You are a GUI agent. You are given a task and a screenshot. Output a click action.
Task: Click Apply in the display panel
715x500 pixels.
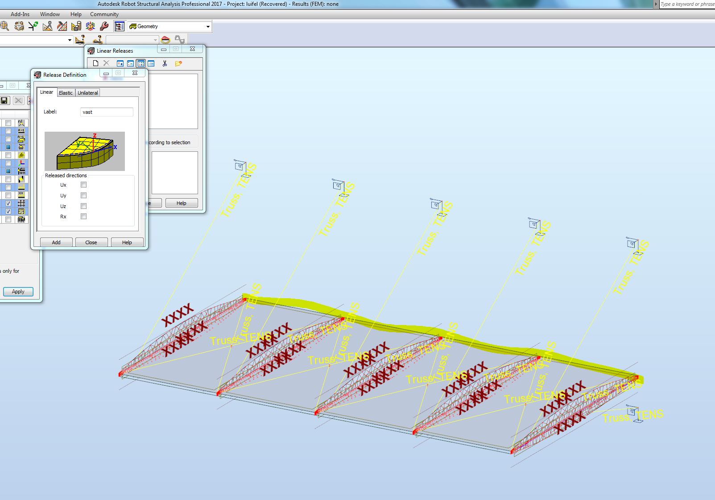coord(18,292)
